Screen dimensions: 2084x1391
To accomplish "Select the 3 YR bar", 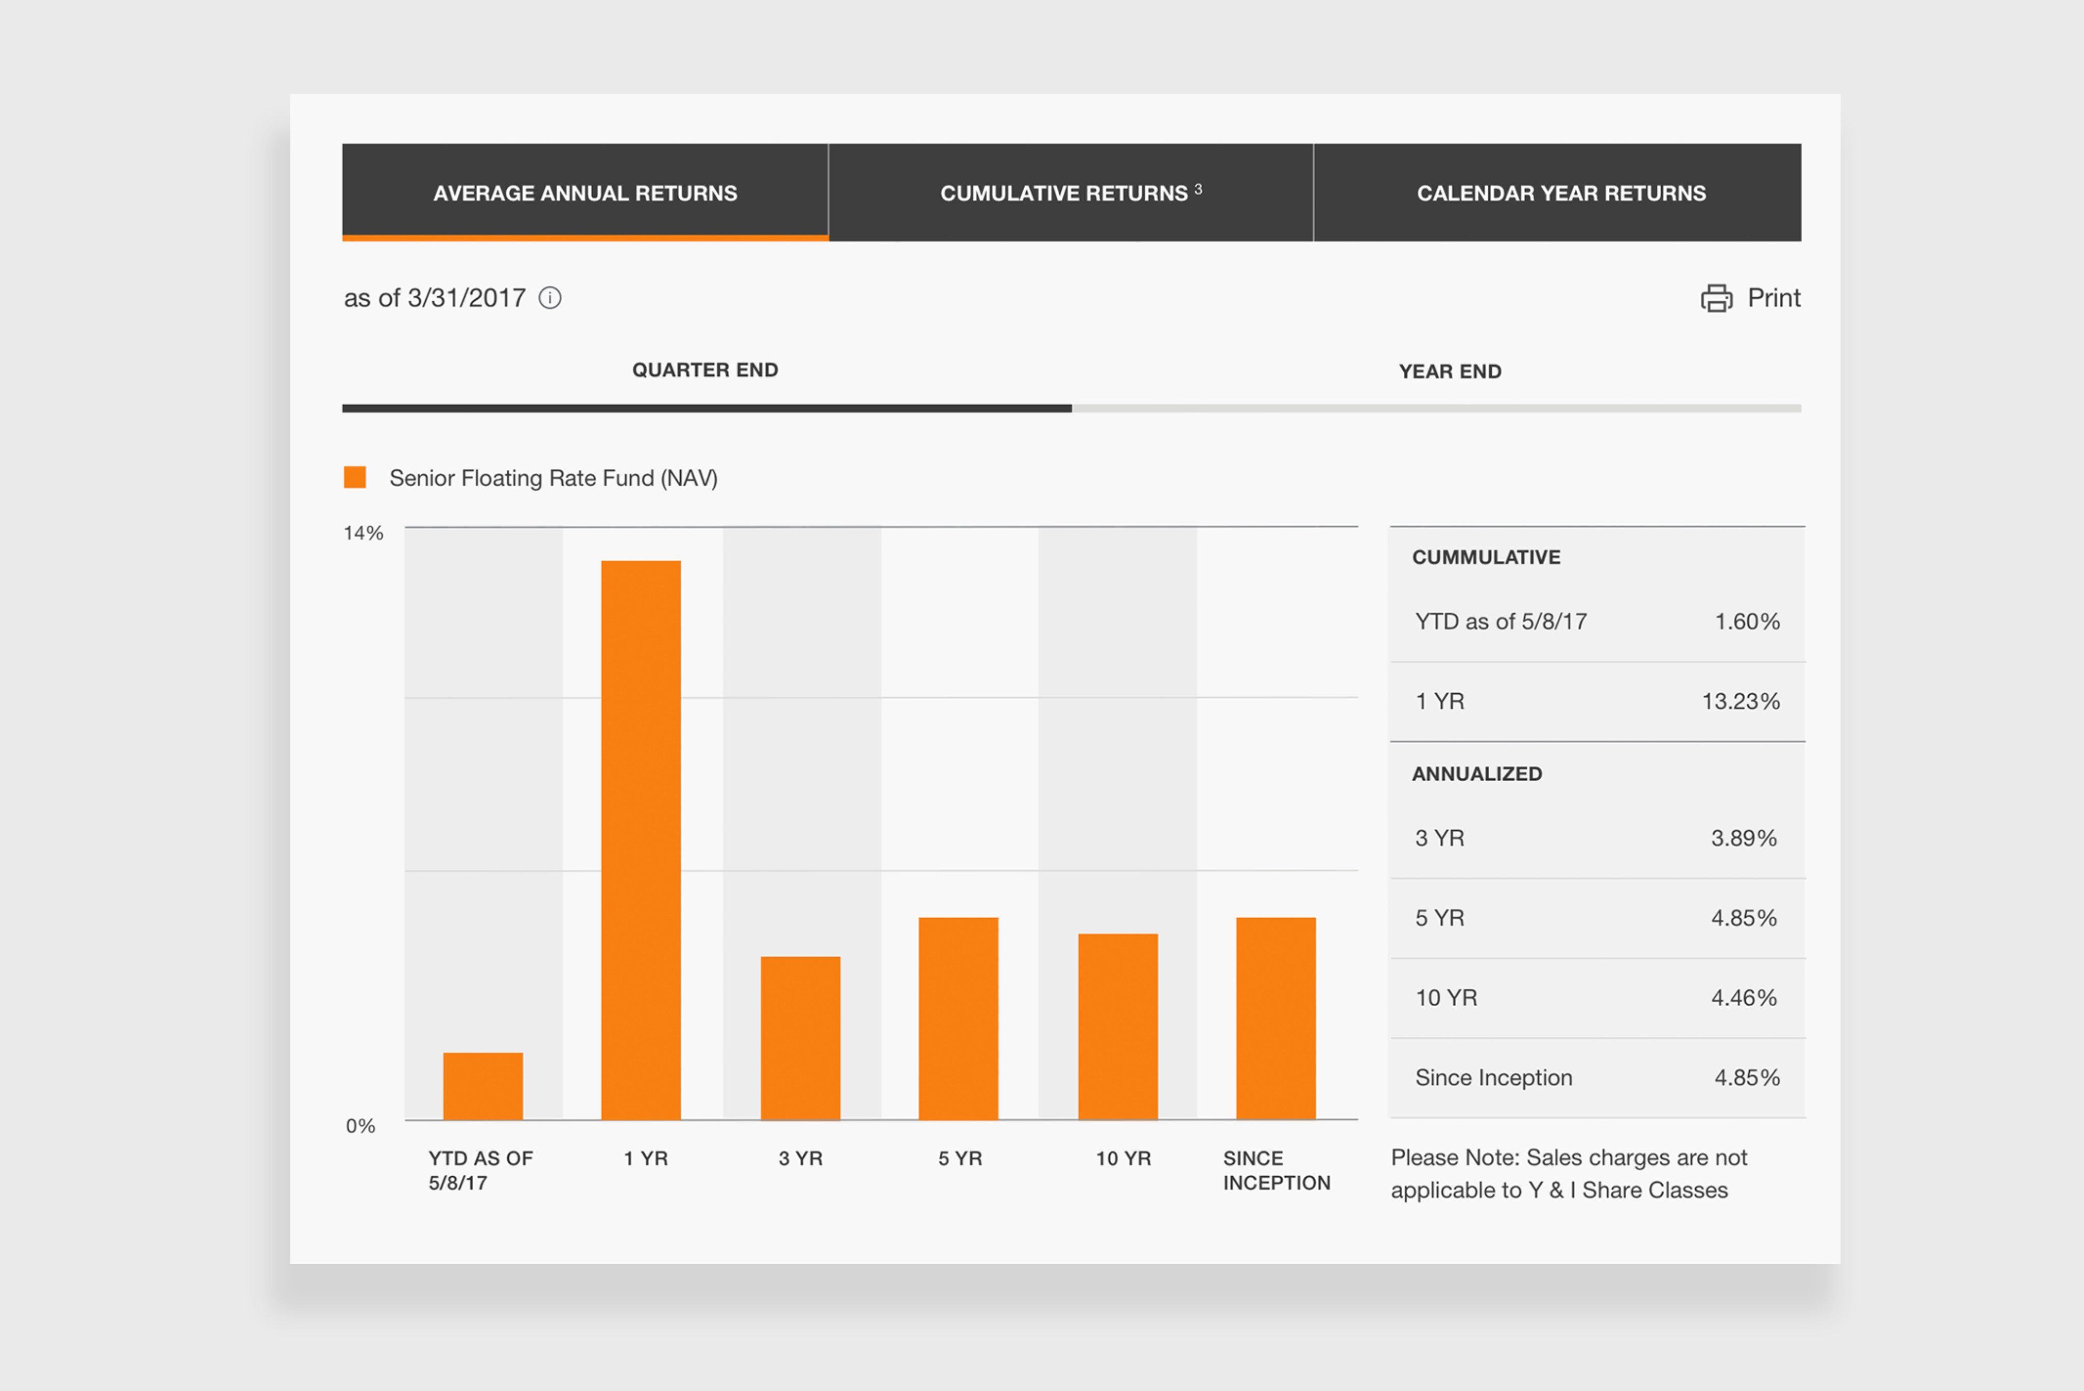I will coord(800,1037).
